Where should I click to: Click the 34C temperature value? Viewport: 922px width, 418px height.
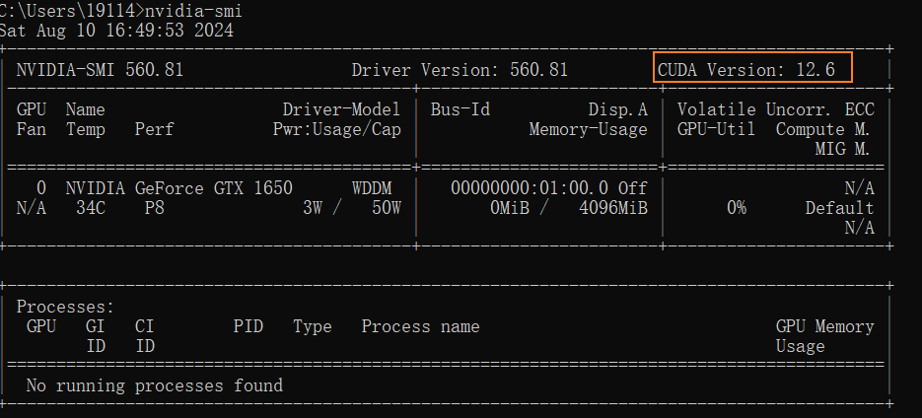[91, 208]
